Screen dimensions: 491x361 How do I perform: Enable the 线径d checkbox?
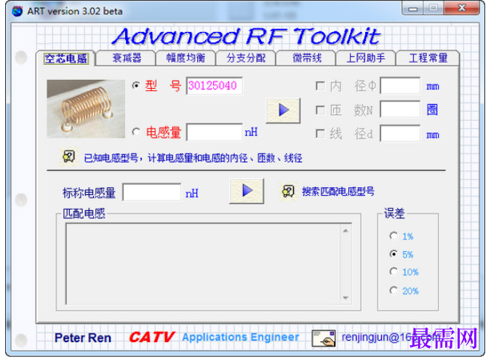tap(320, 134)
